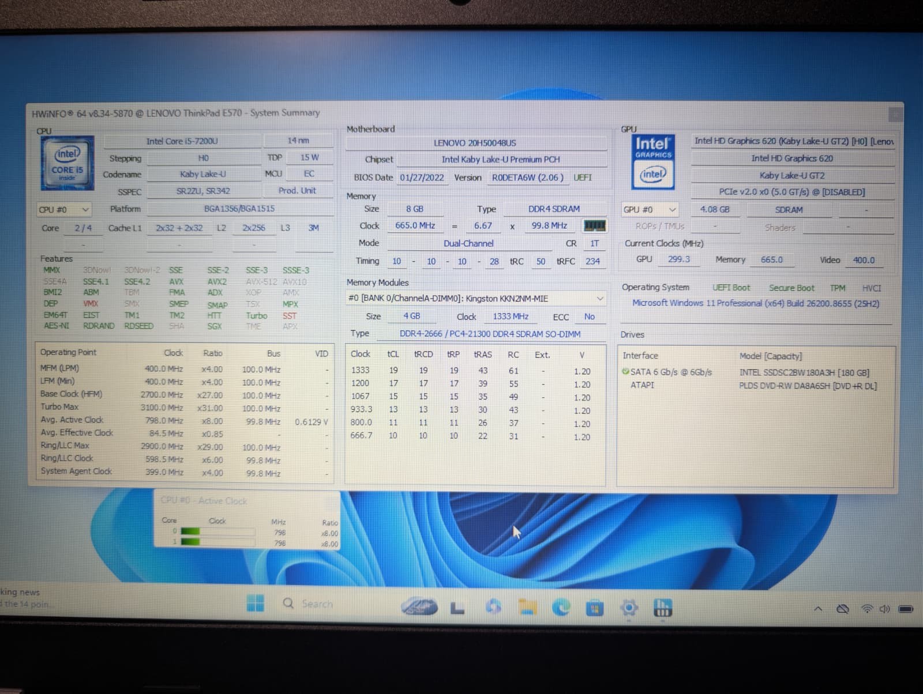Image resolution: width=923 pixels, height=694 pixels.
Task: Click the DDR4 SDRAM memory type value
Action: [554, 209]
